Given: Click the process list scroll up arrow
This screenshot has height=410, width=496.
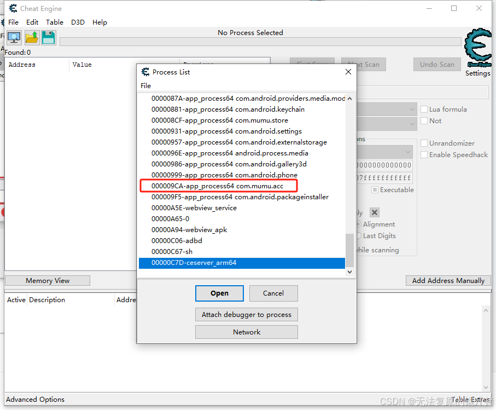Looking at the screenshot, I should pos(349,99).
